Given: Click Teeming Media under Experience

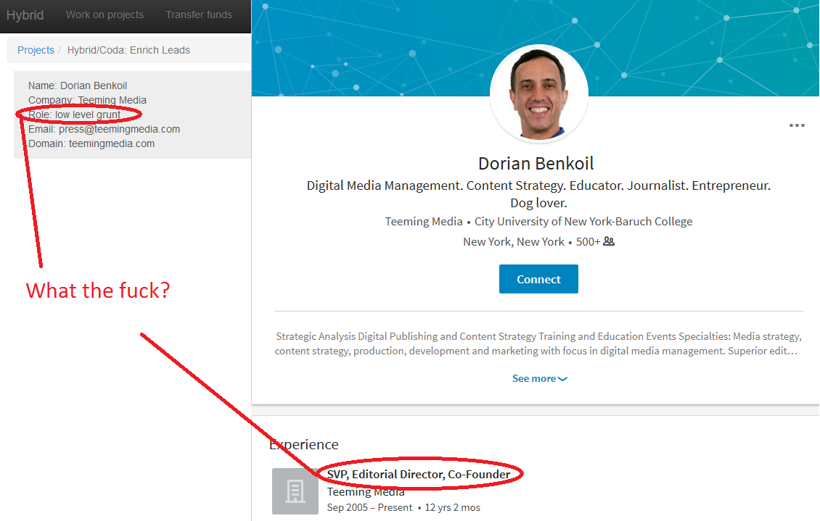Looking at the screenshot, I should [x=366, y=492].
